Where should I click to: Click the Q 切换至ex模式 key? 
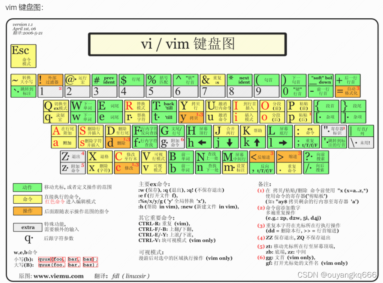pyautogui.click(x=56, y=106)
